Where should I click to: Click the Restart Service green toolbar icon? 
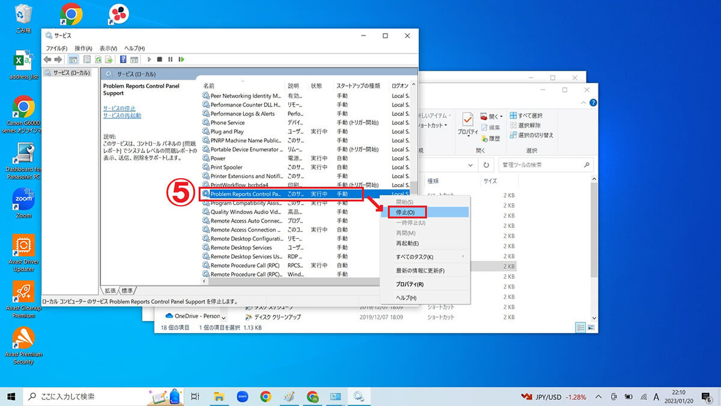pos(181,60)
